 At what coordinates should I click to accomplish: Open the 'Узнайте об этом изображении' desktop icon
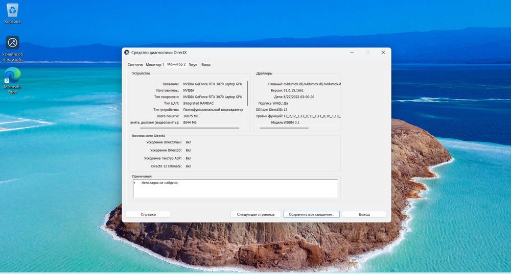click(x=12, y=48)
